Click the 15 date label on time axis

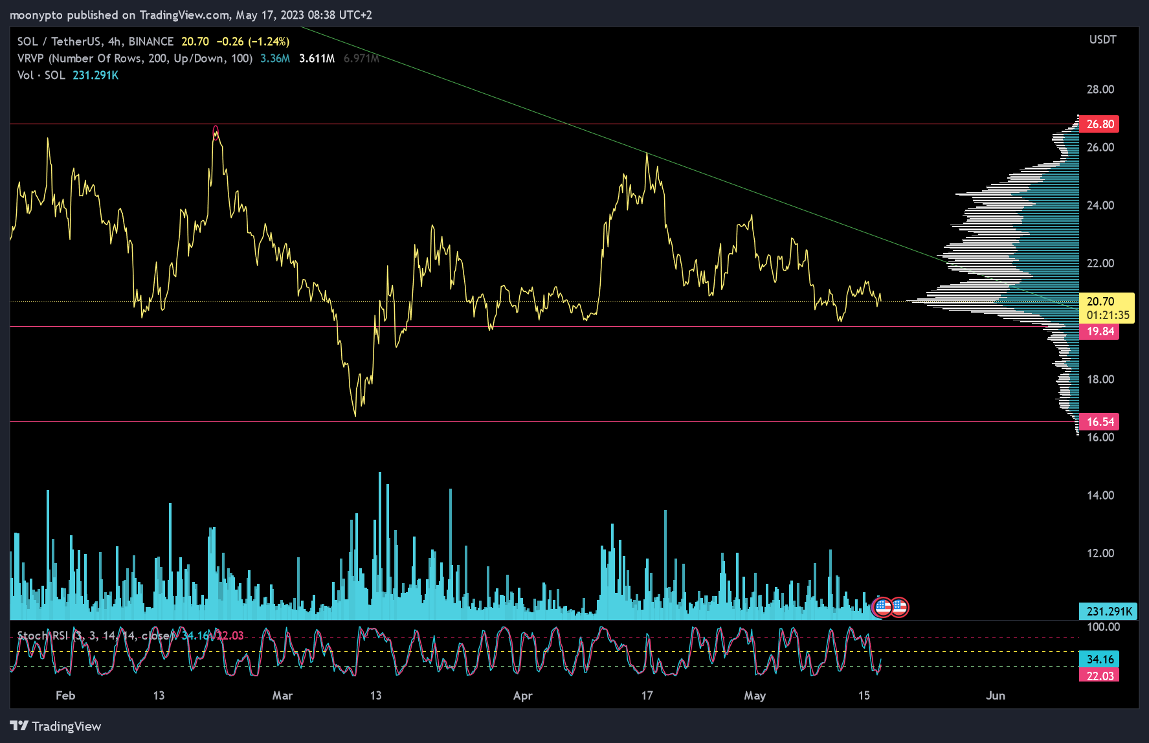[x=864, y=696]
